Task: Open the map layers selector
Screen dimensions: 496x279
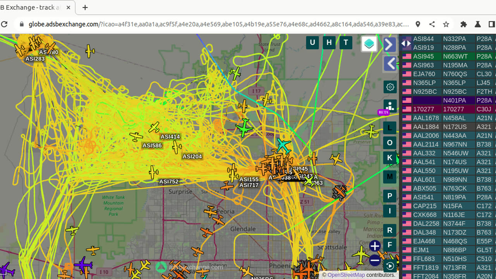Action: [x=369, y=44]
